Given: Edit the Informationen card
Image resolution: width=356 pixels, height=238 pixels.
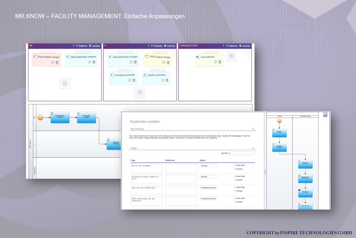Looking at the screenshot, I should [x=215, y=62].
